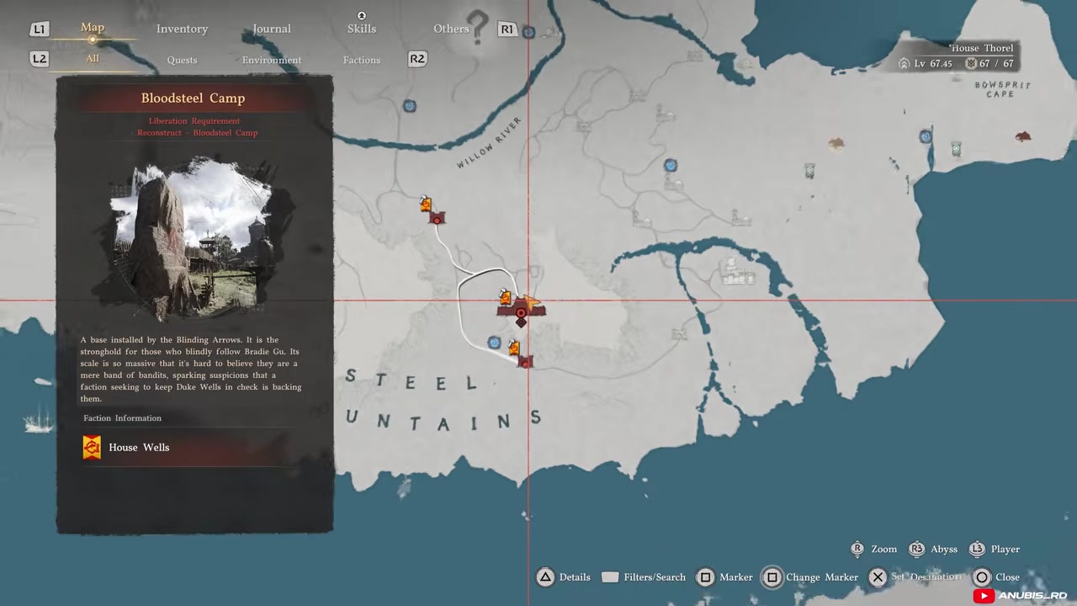Viewport: 1077px width, 606px height.
Task: Click the R2 next filter button
Action: (x=417, y=59)
